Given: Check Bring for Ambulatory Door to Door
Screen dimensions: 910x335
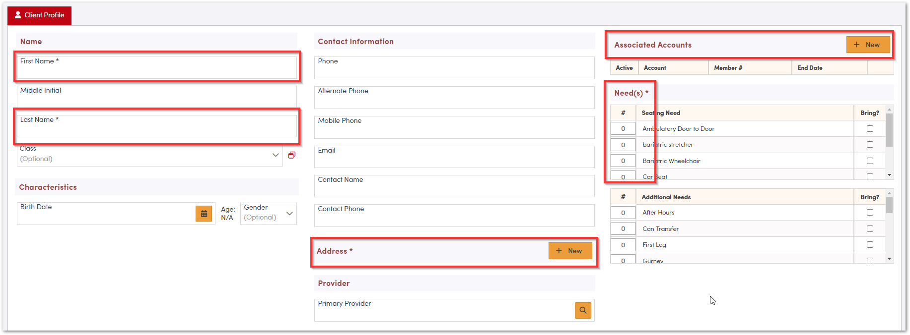Looking at the screenshot, I should click(x=870, y=129).
